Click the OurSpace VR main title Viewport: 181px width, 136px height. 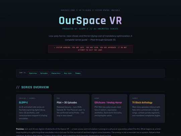[90, 20]
